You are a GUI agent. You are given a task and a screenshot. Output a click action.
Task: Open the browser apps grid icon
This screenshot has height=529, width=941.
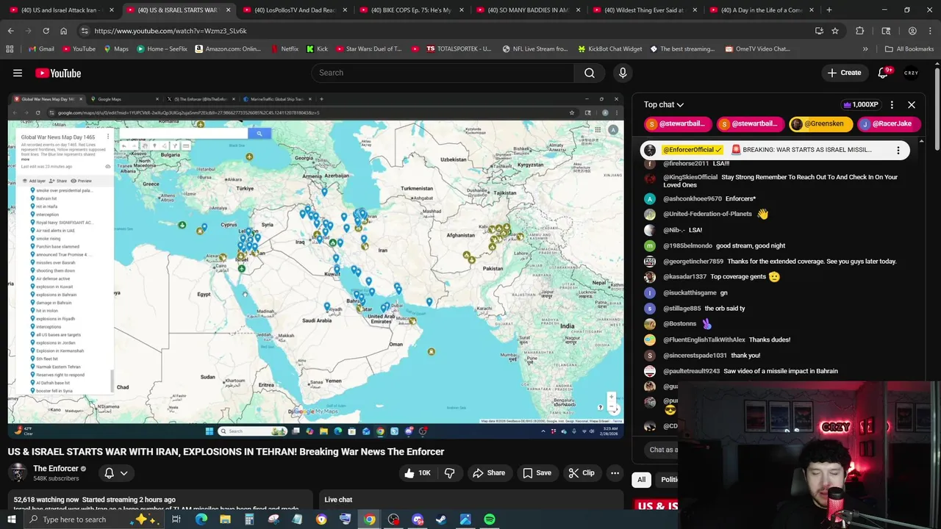tap(10, 48)
